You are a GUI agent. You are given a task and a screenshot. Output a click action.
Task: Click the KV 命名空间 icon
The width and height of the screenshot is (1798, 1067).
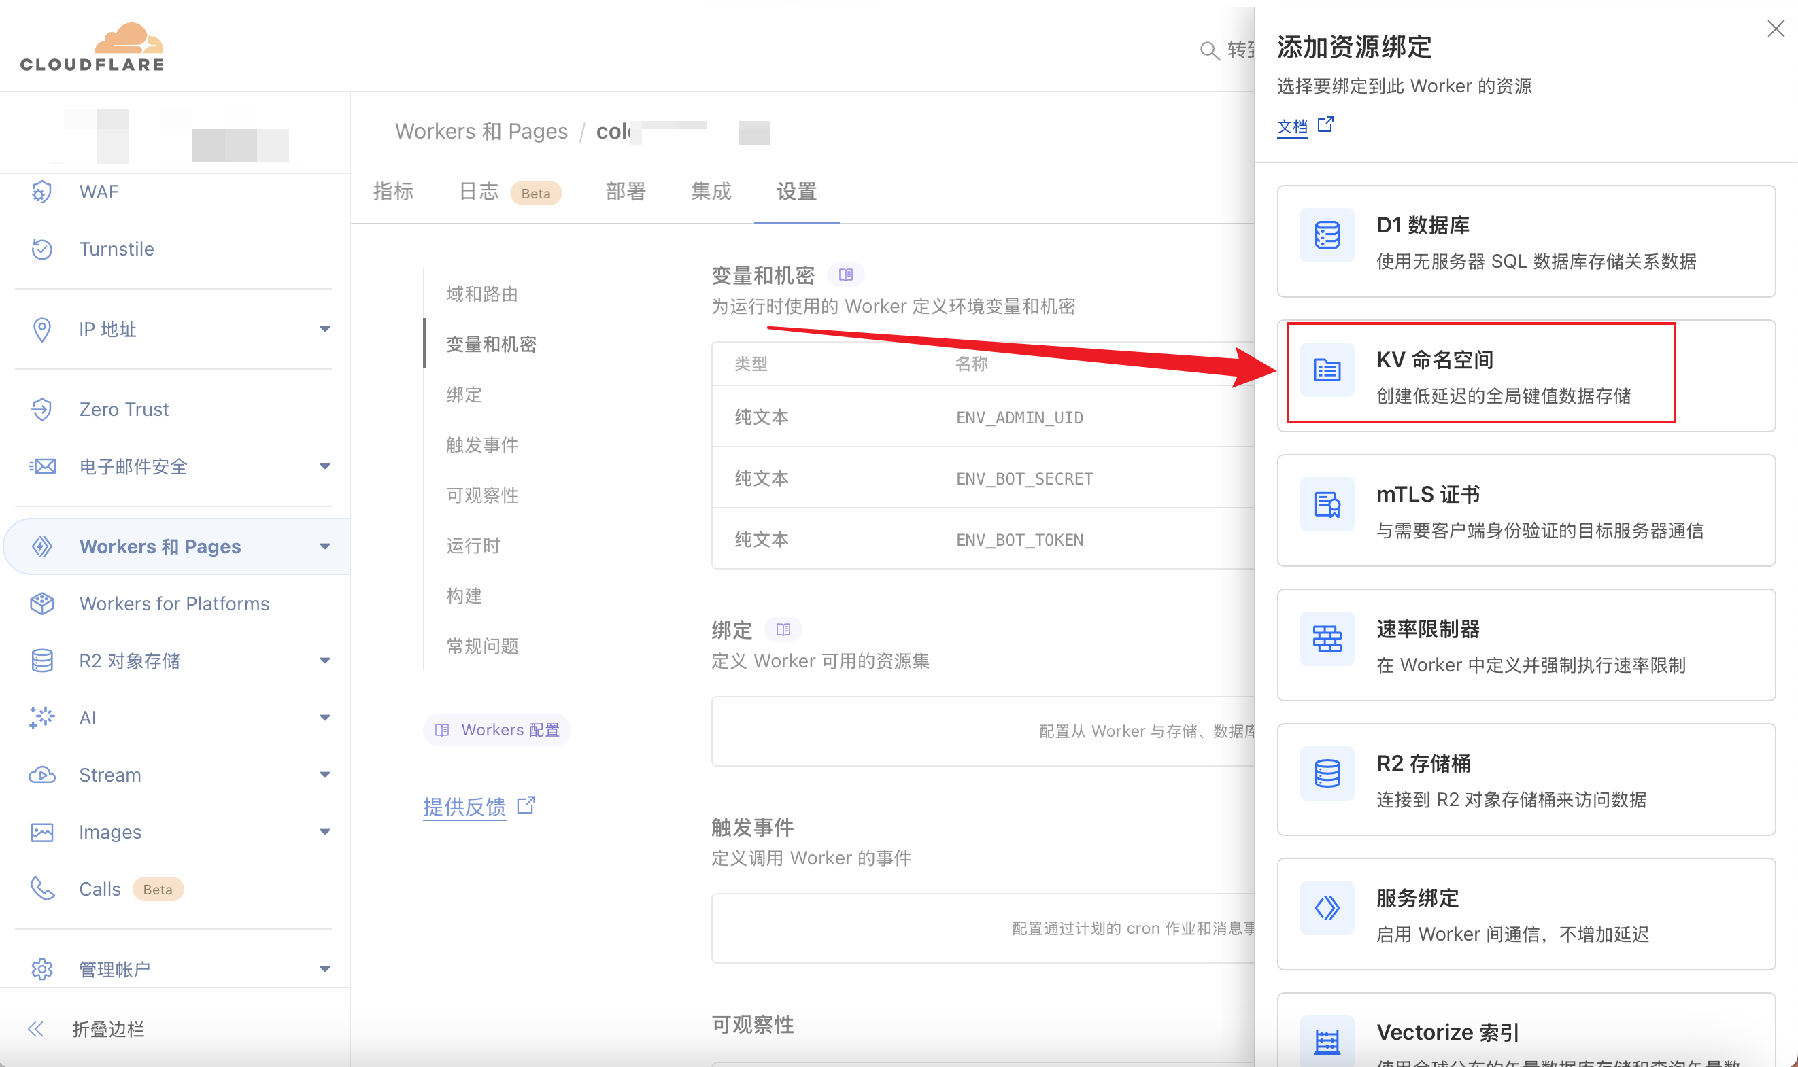pyautogui.click(x=1327, y=369)
